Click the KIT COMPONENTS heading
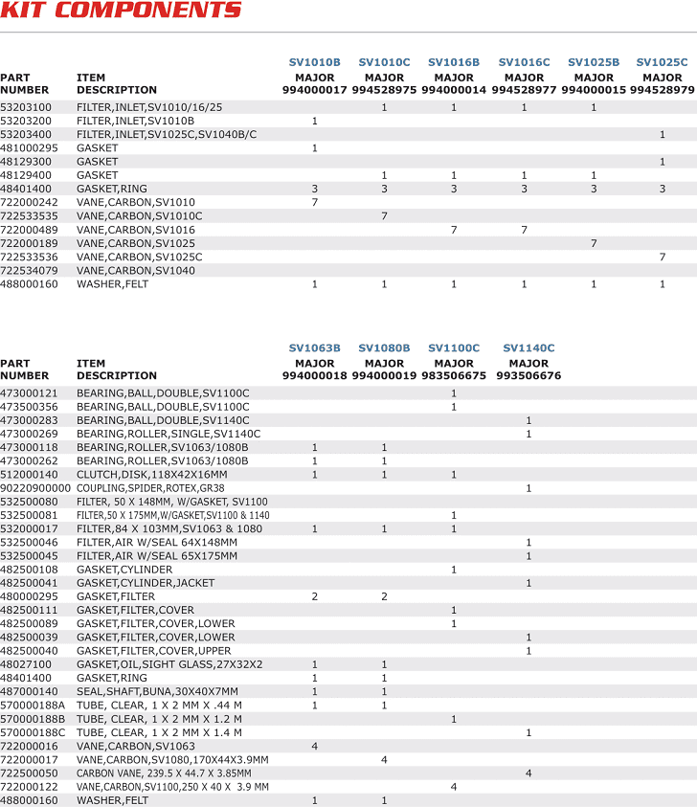This screenshot has width=697, height=807. click(x=121, y=11)
